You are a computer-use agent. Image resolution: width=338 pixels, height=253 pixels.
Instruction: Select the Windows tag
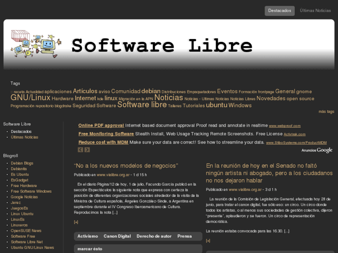[240, 105]
